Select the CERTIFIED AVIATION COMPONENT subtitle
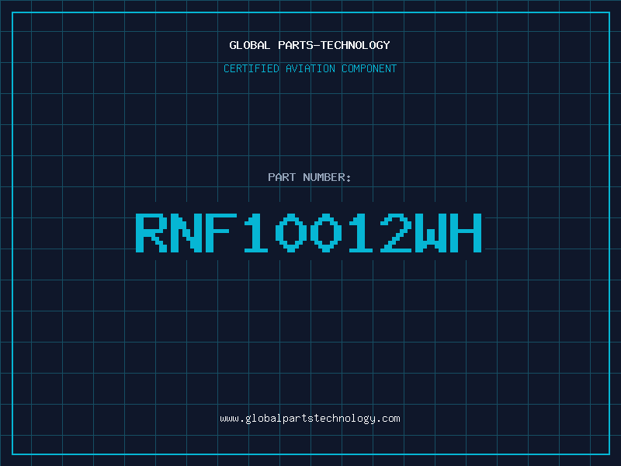Viewport: 621px width, 466px height. 310,68
